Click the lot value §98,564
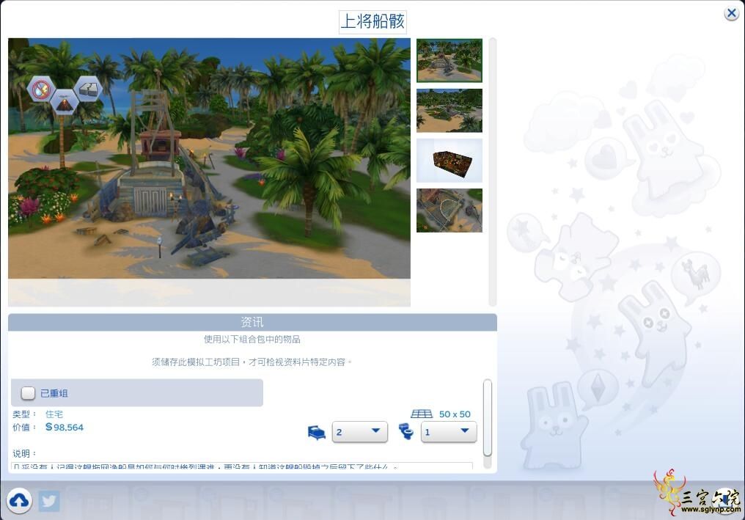745x520 pixels. 65,428
